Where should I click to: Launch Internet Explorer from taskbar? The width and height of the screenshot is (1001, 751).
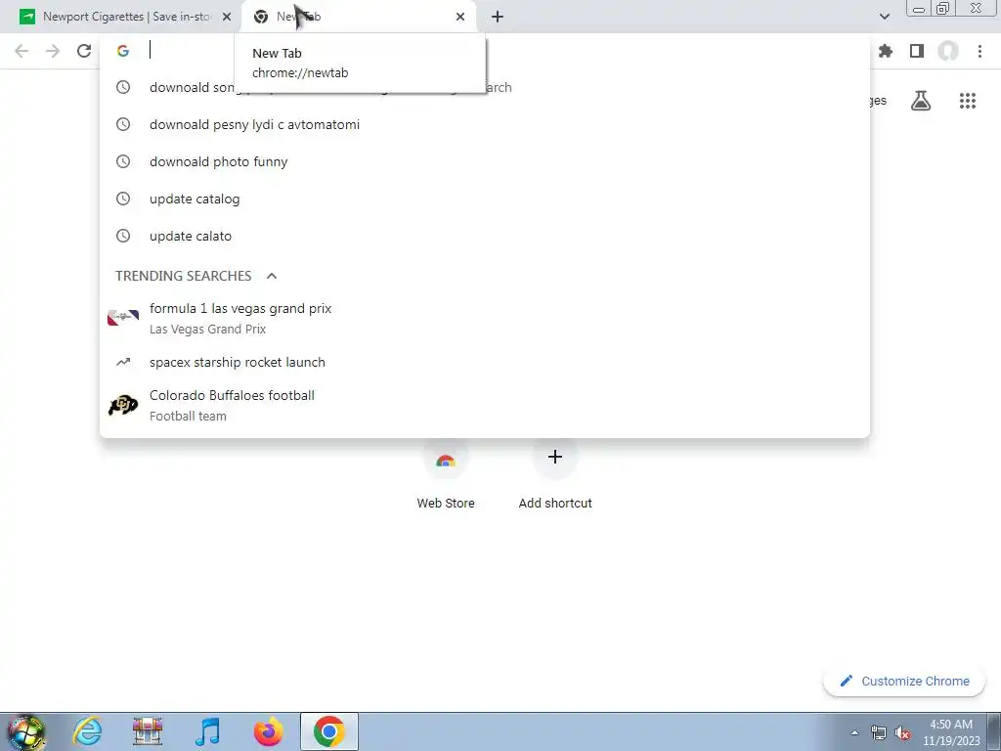click(x=87, y=731)
